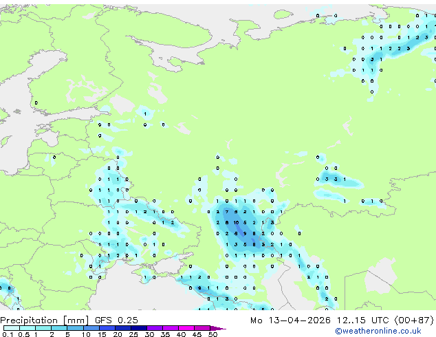Image resolution: width=436 pixels, height=337 pixels.
Task: Click the '0.5' legend scale label
Action: tap(24, 334)
